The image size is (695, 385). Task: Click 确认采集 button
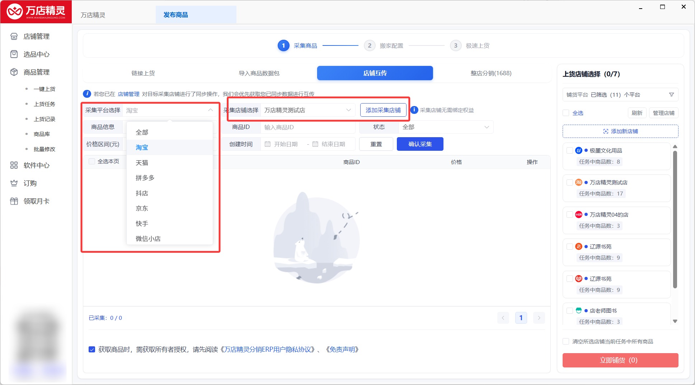[x=420, y=144]
